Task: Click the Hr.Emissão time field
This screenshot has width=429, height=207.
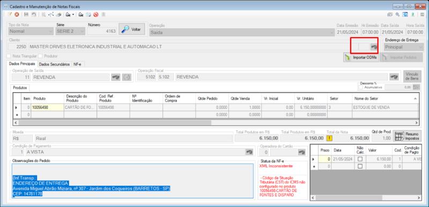Action: (370, 32)
